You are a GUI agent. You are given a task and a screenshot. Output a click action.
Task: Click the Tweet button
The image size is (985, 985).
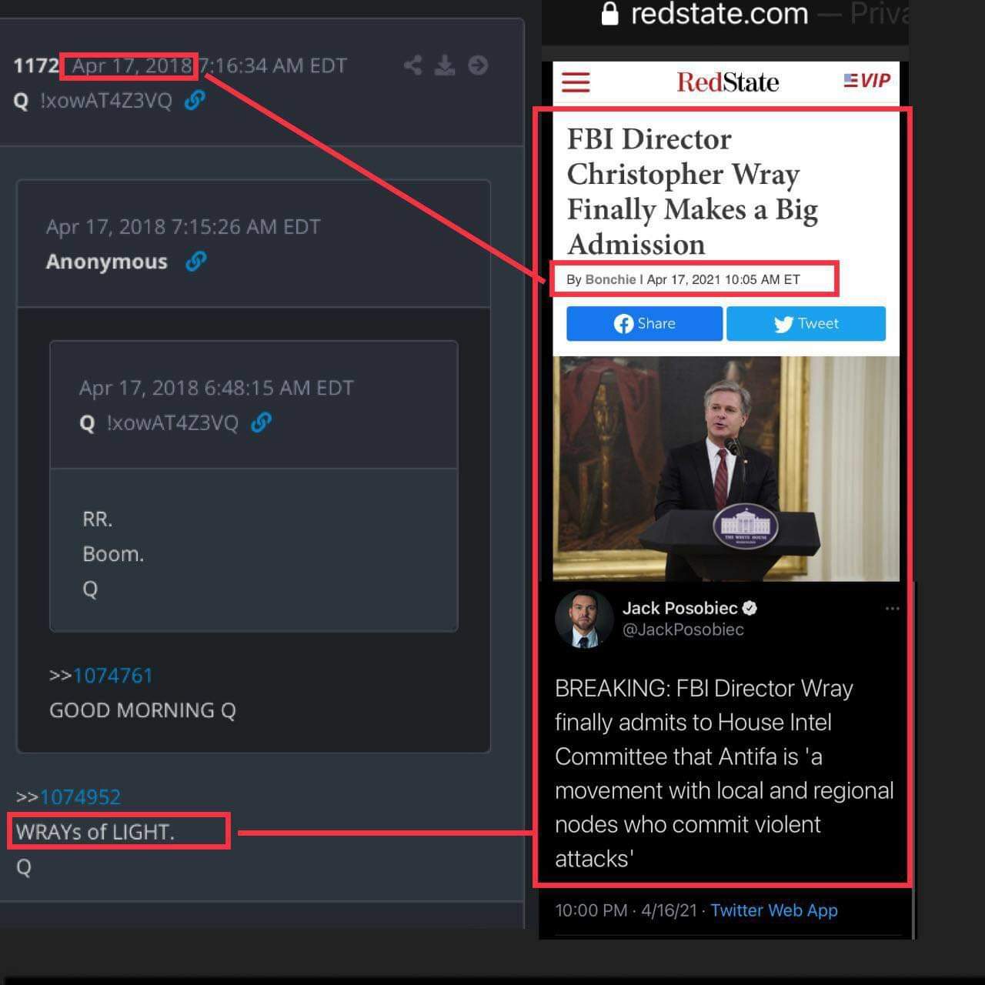(806, 323)
